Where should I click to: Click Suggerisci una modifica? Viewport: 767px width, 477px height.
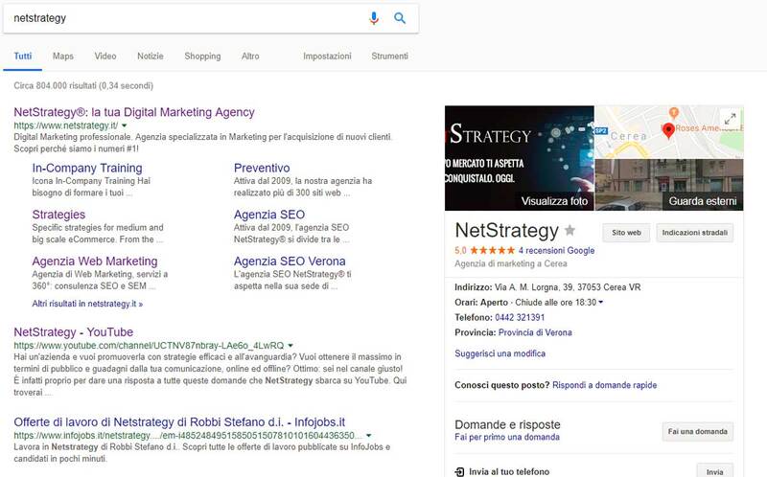click(x=500, y=353)
